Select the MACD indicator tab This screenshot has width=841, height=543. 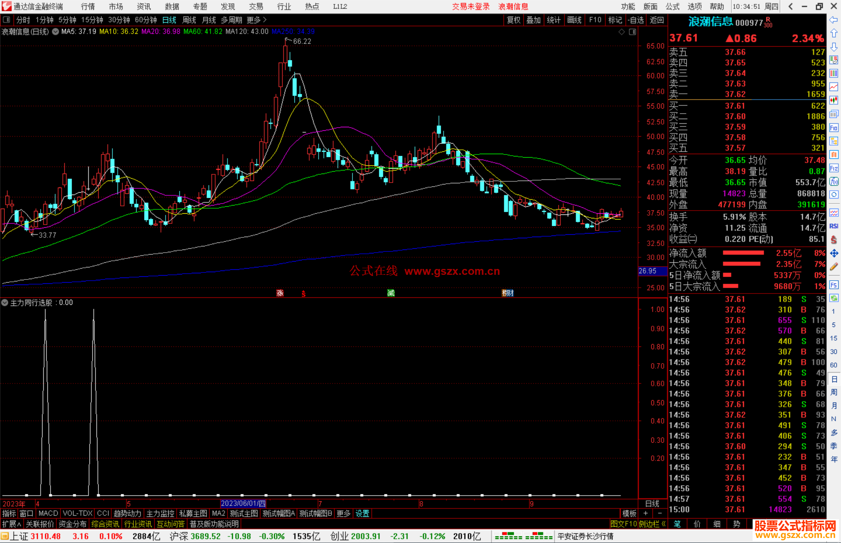pos(48,513)
